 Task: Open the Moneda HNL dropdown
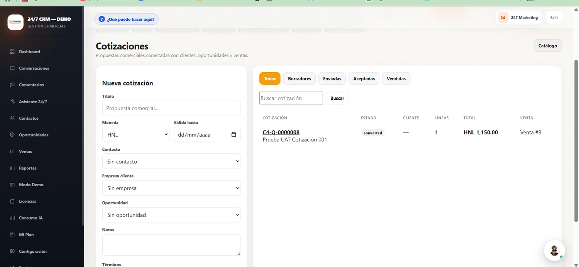[x=136, y=134]
